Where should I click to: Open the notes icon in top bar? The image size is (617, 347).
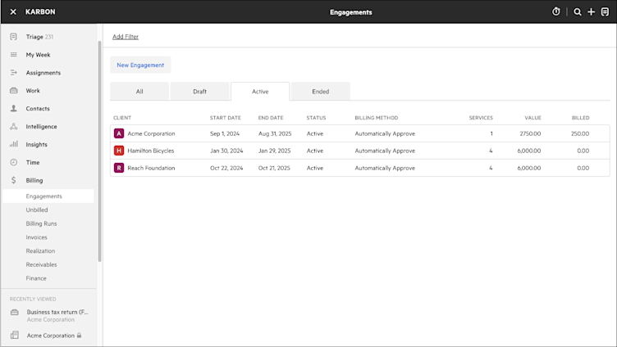pyautogui.click(x=605, y=12)
